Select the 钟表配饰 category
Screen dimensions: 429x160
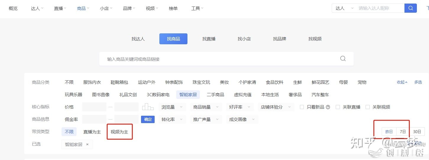pos(174,82)
